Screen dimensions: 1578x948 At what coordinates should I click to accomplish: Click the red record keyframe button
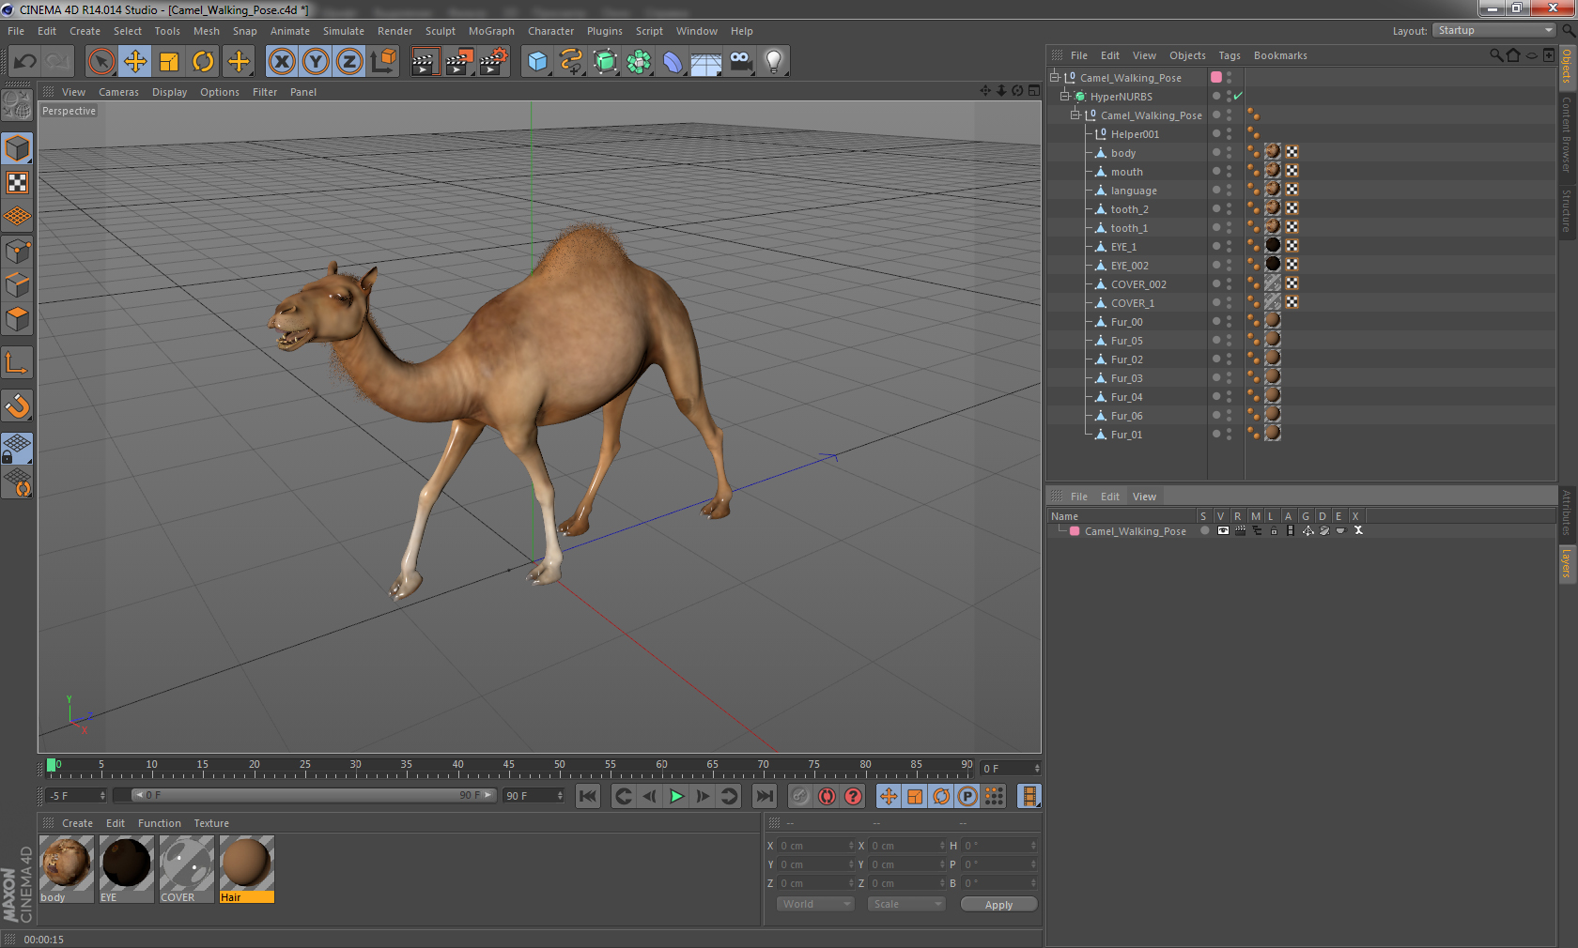tap(800, 796)
